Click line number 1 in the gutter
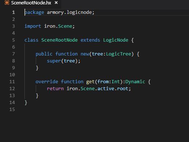 click(13, 12)
